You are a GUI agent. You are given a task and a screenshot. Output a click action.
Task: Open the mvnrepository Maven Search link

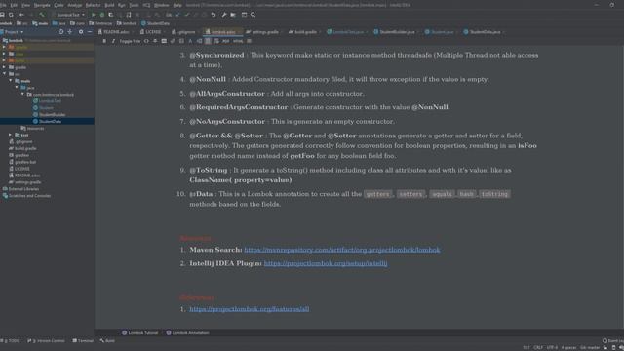[x=342, y=250]
